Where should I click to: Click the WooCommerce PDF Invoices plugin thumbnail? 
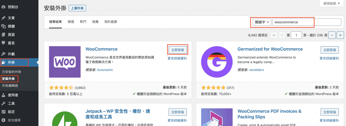(x=217, y=117)
